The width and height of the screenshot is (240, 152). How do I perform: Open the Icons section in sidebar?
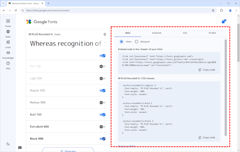coord(8,44)
